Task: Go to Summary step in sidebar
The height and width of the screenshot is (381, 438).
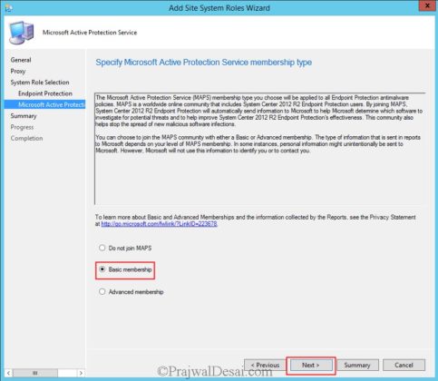Action: [x=24, y=116]
